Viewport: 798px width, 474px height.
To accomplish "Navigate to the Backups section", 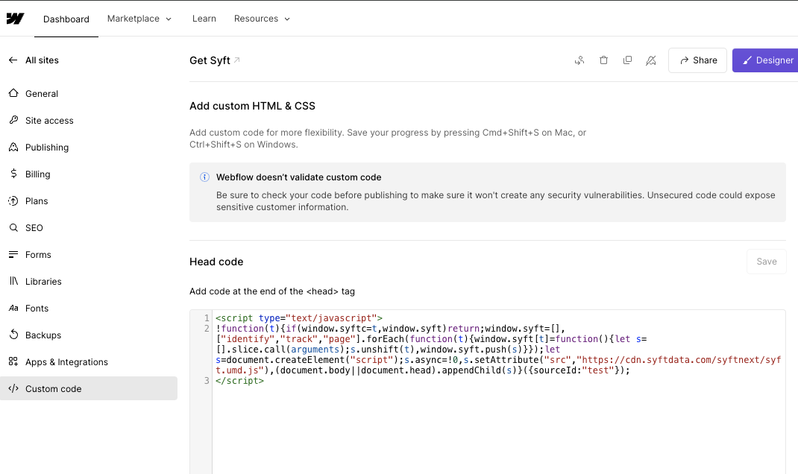I will tap(43, 335).
